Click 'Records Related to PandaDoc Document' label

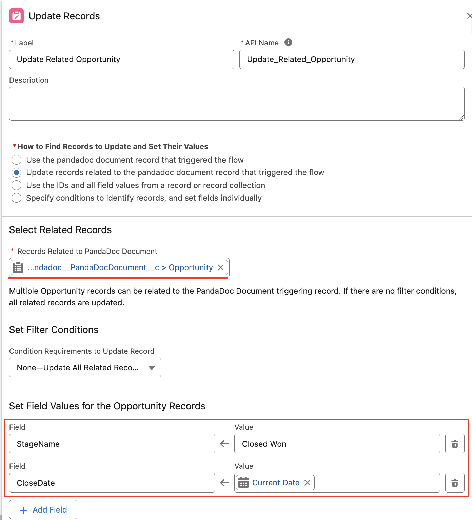coord(87,251)
